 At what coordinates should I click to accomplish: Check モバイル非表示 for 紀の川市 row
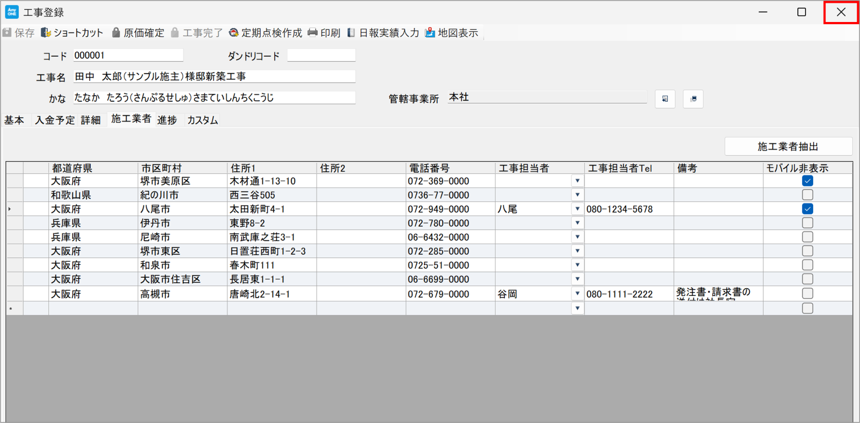click(x=807, y=195)
